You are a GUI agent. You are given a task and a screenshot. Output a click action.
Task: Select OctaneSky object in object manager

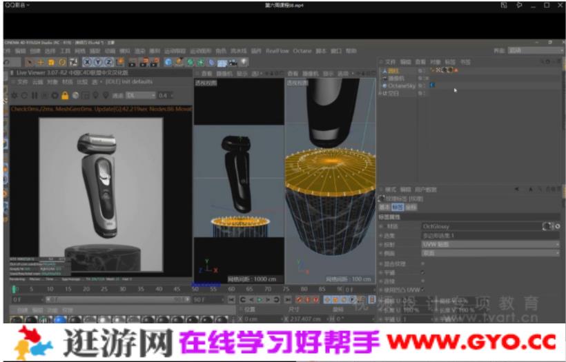pos(402,86)
